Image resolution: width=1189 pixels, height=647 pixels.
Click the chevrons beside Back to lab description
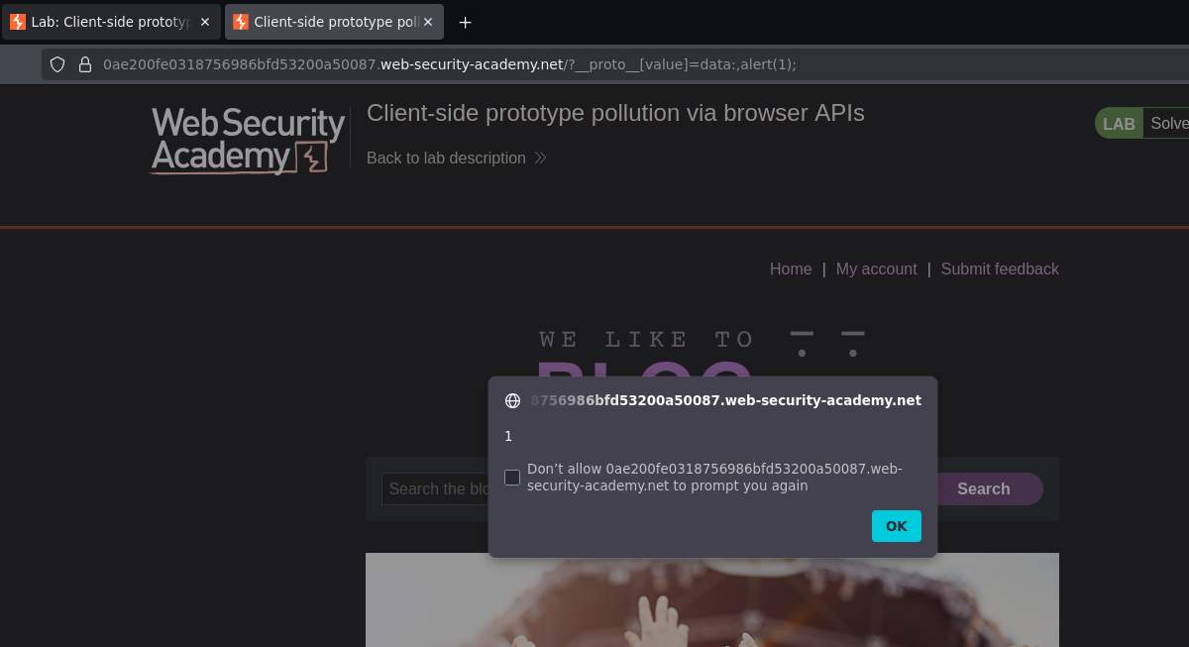pos(540,158)
